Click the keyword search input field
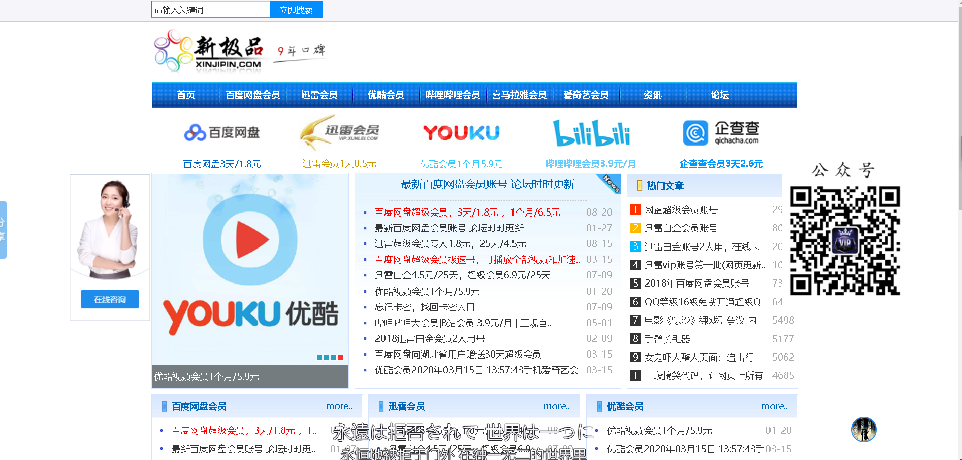 point(211,9)
